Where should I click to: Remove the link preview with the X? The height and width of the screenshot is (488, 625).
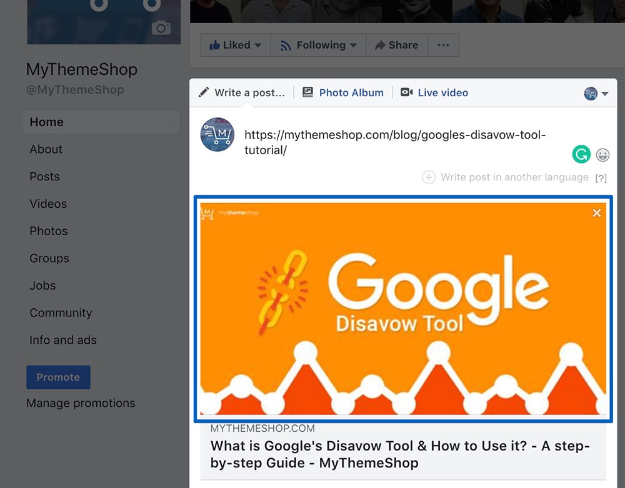tap(596, 213)
